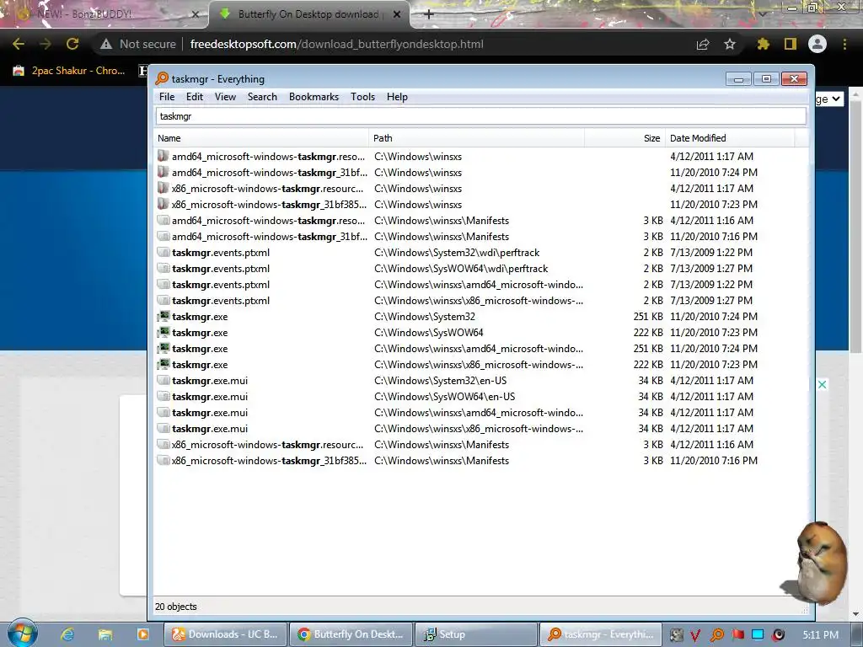Click file icon of taskmgr.events.ptxml in SysWOW64\wdi\perftrack
Viewport: 863px width, 647px height.
tap(163, 269)
